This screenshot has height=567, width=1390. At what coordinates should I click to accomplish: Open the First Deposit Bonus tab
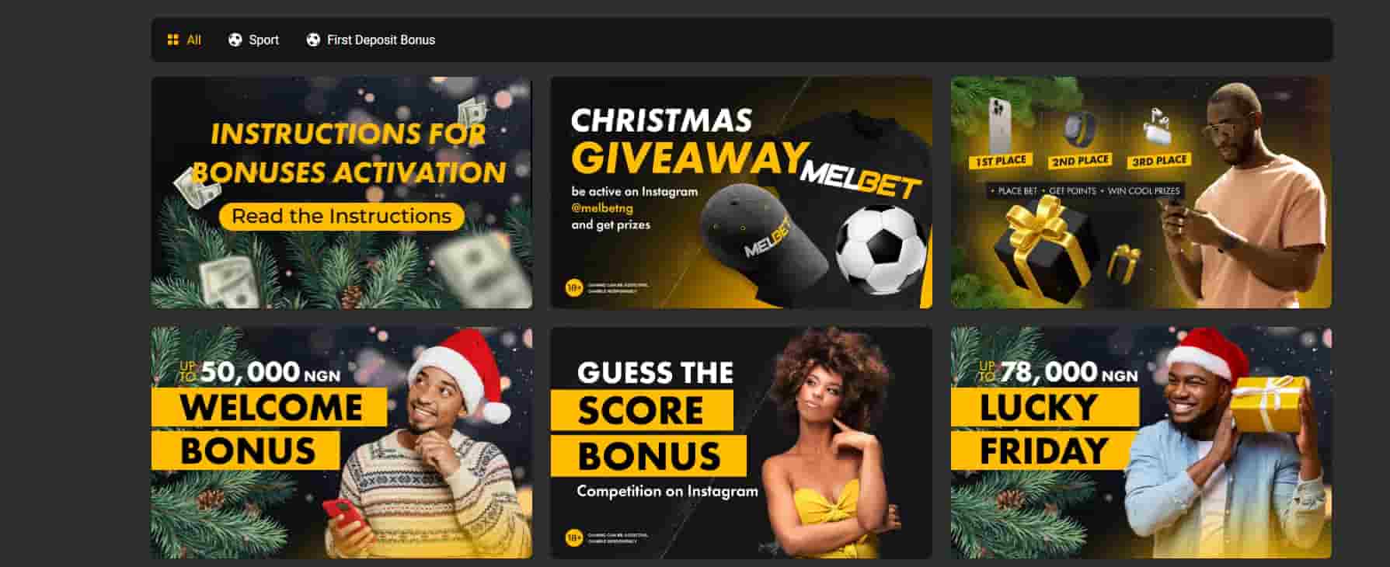click(371, 40)
